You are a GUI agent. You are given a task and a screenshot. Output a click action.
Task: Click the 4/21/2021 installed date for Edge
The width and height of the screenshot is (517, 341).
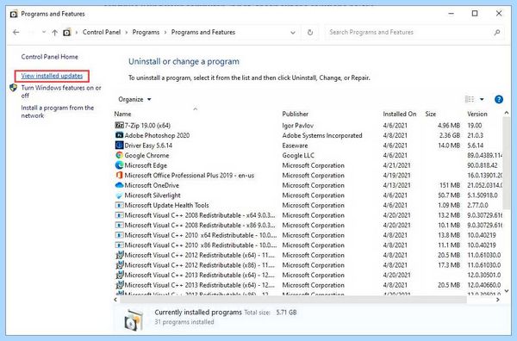point(396,165)
